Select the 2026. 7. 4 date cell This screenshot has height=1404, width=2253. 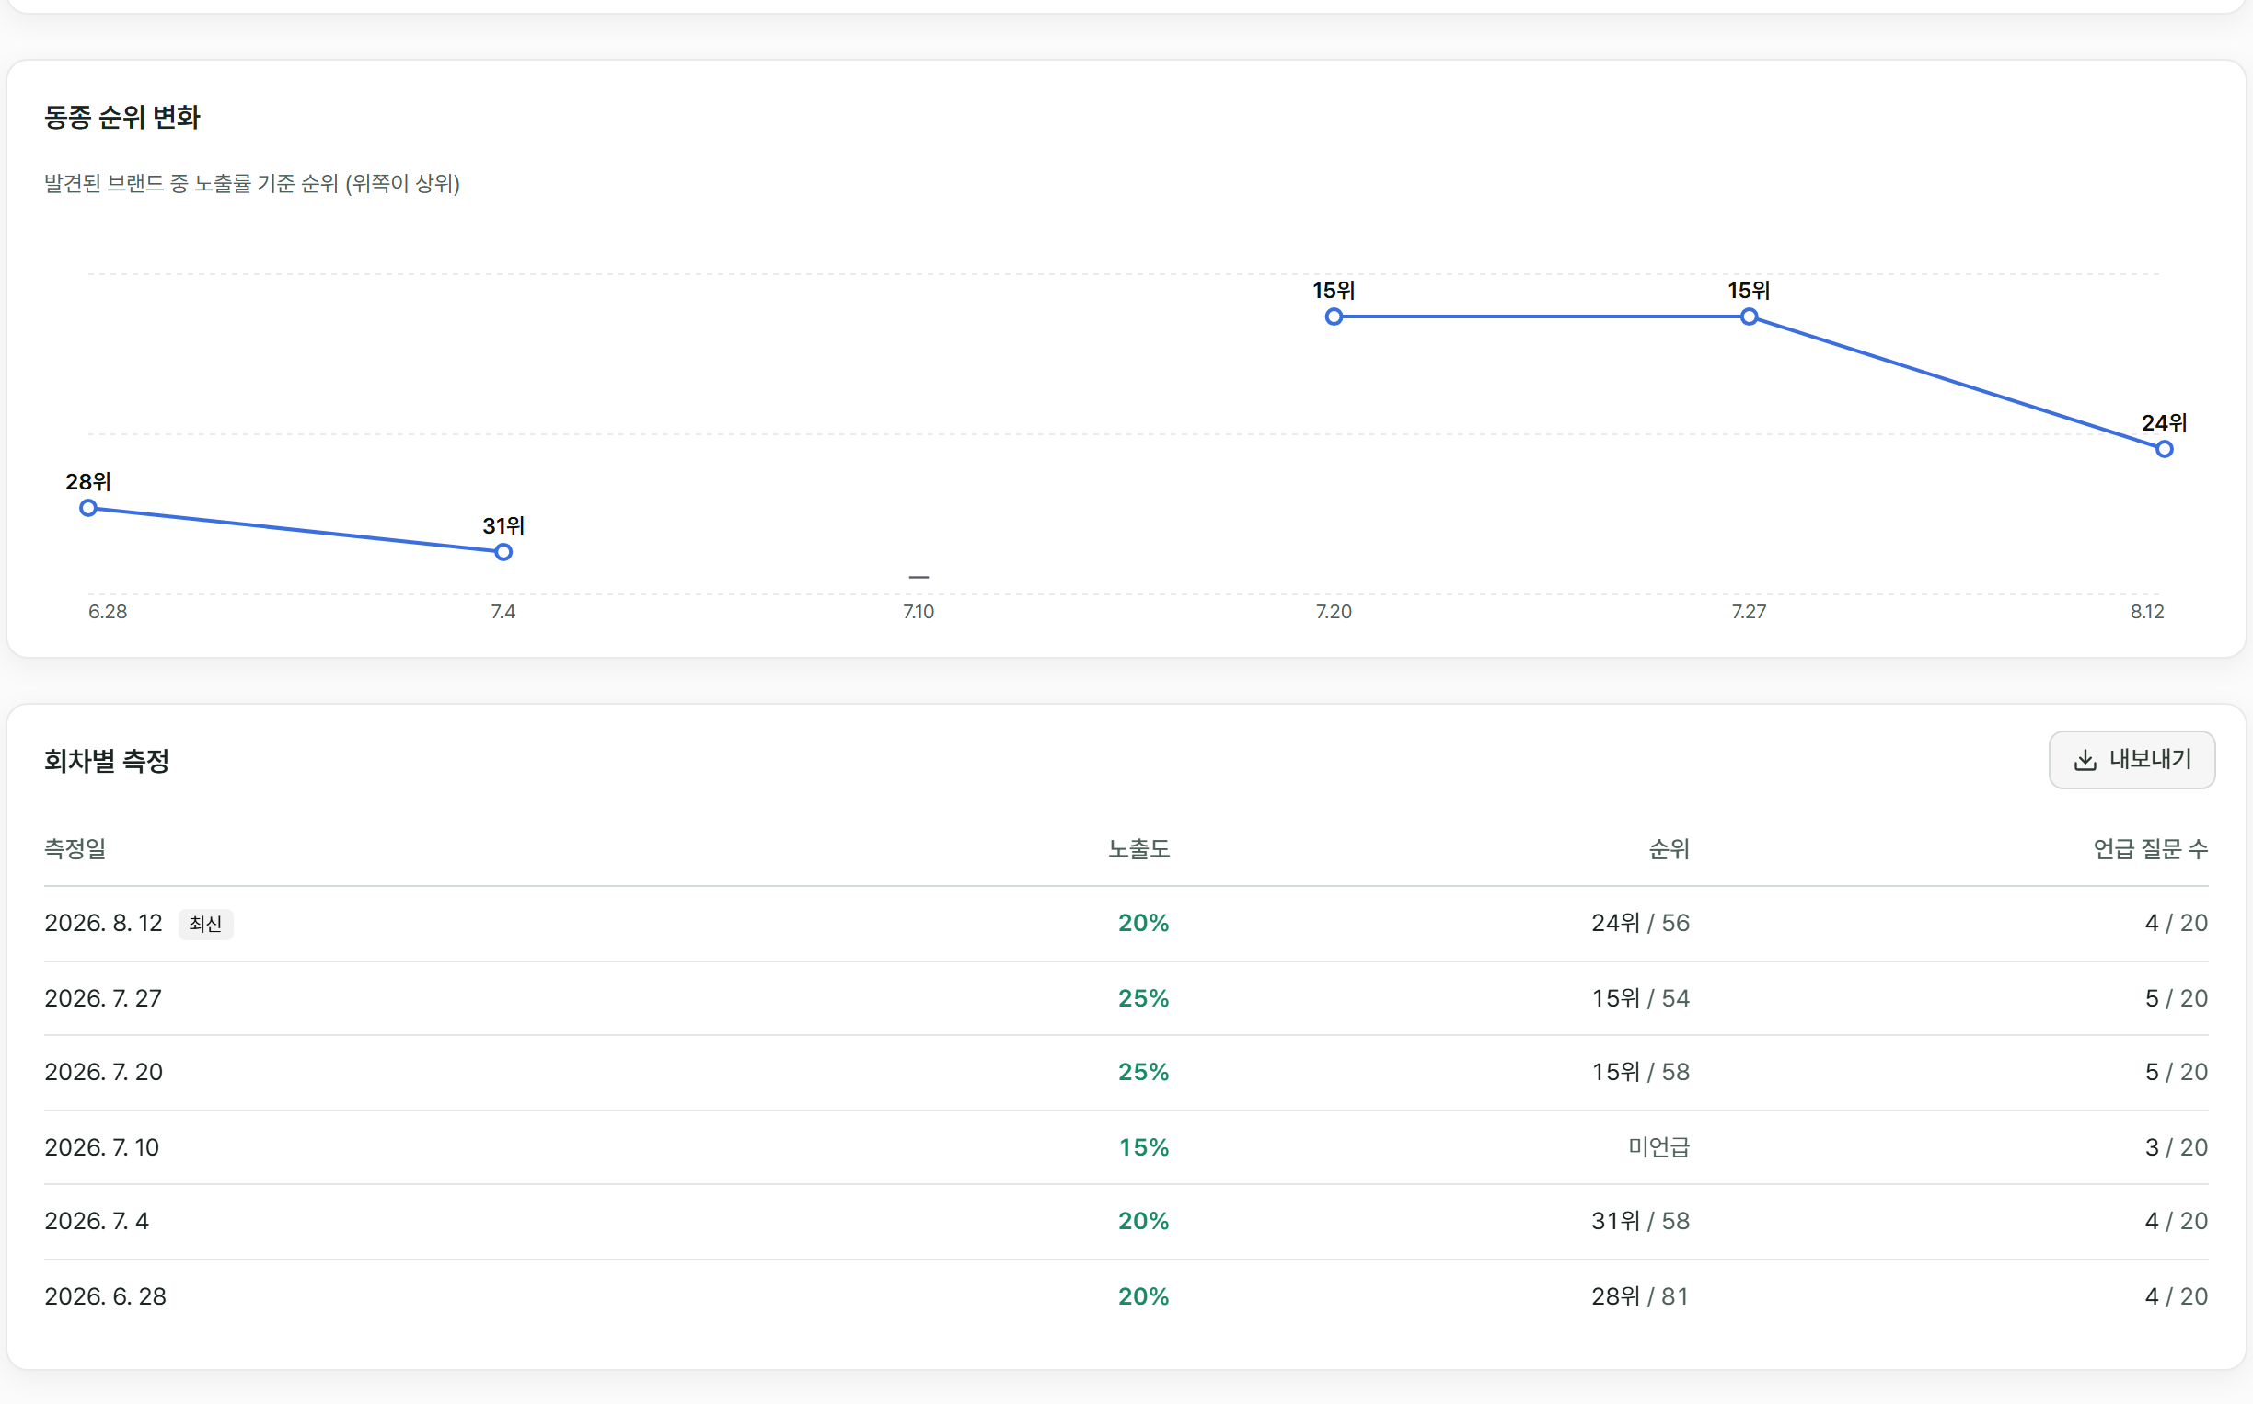97,1221
